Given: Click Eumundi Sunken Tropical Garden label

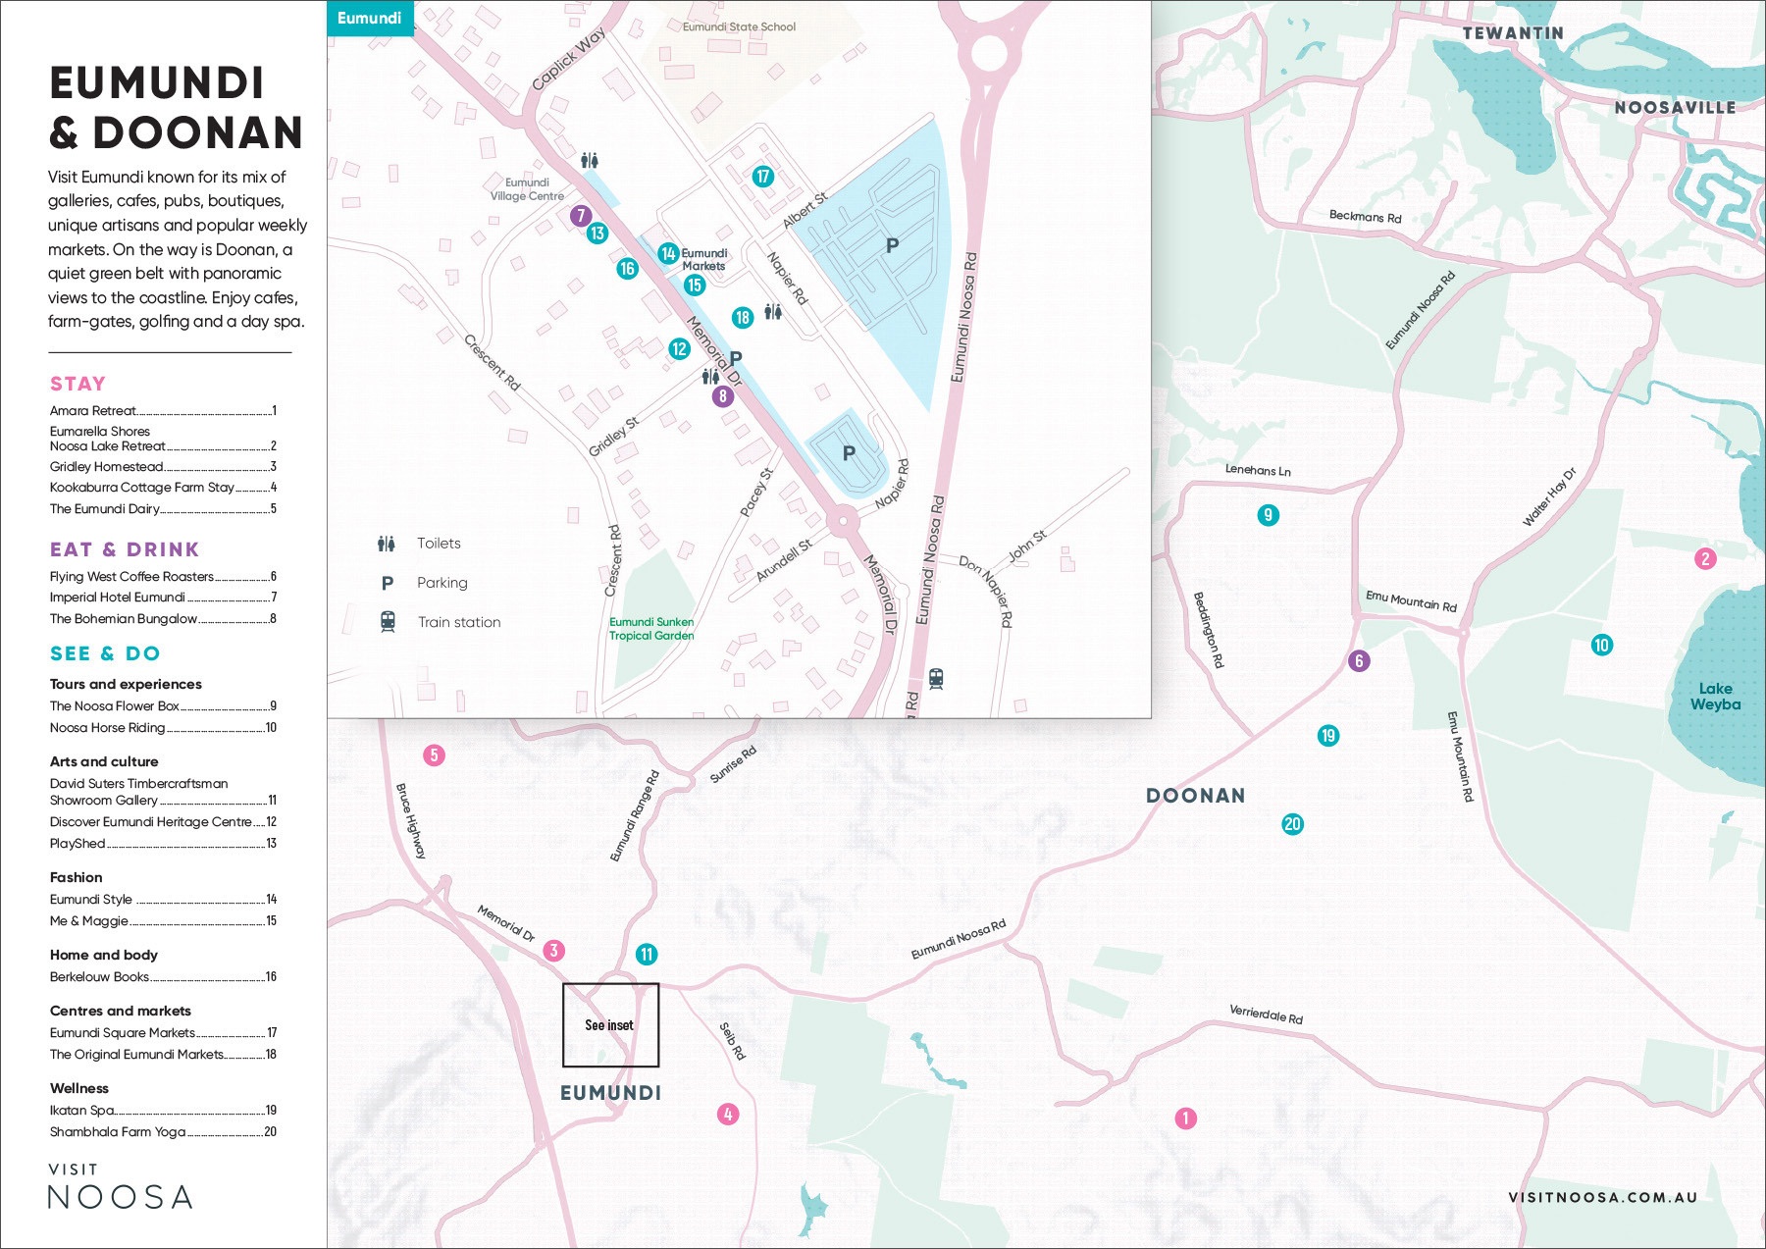Looking at the screenshot, I should tap(651, 629).
